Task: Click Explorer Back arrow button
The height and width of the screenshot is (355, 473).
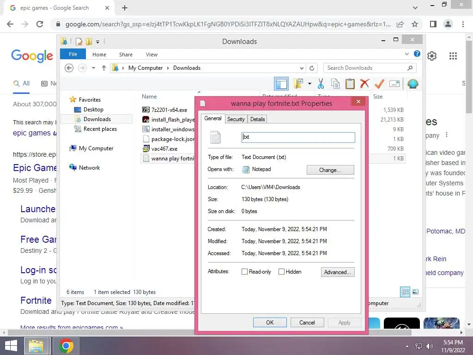Action: (69, 68)
